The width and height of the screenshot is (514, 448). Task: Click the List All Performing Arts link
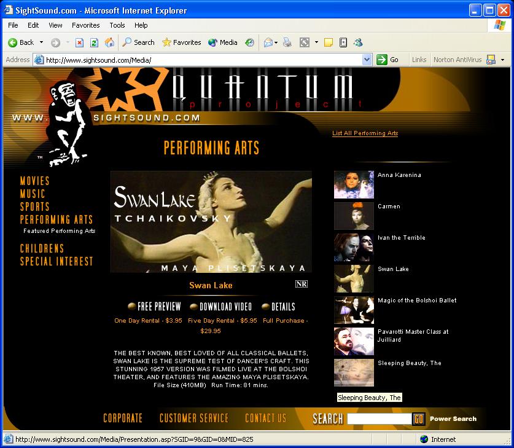365,133
